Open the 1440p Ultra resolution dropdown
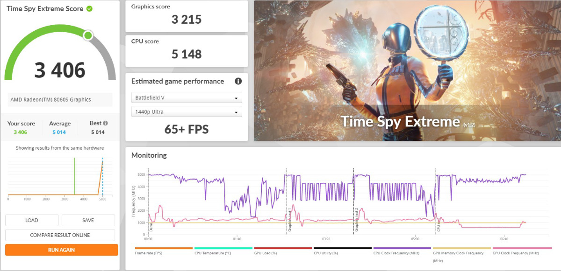This screenshot has height=271, width=561. 187,112
